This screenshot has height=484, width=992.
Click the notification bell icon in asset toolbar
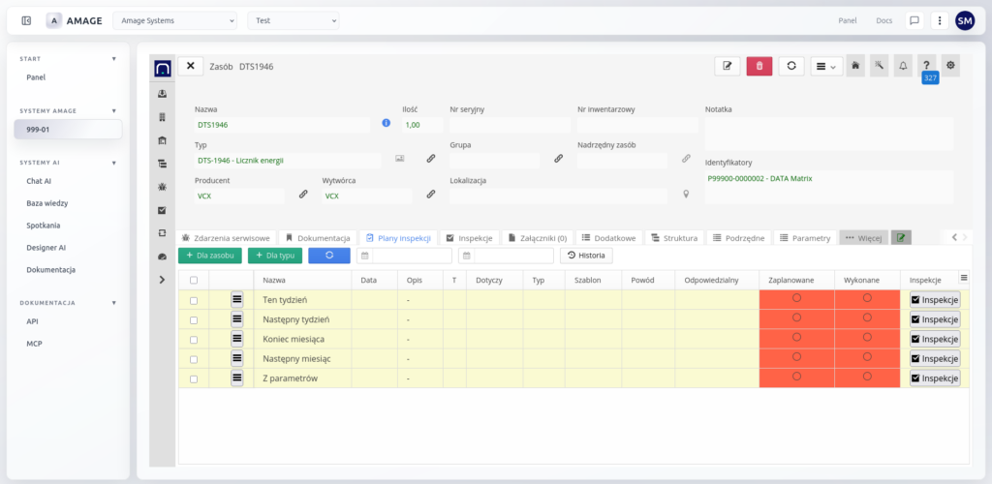point(903,66)
